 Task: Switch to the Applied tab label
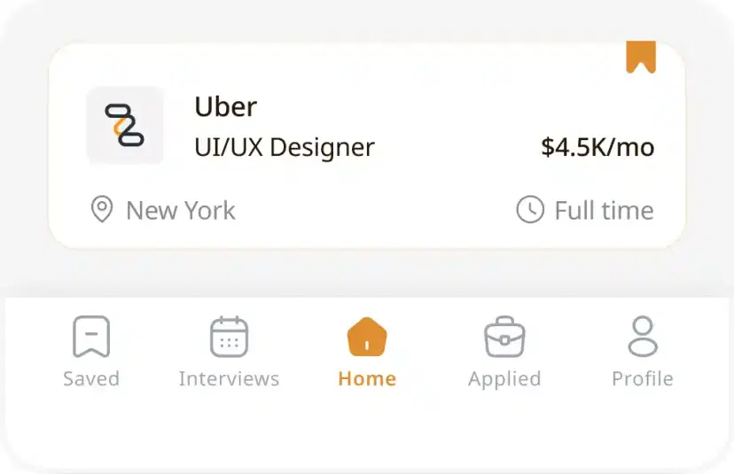tap(504, 379)
